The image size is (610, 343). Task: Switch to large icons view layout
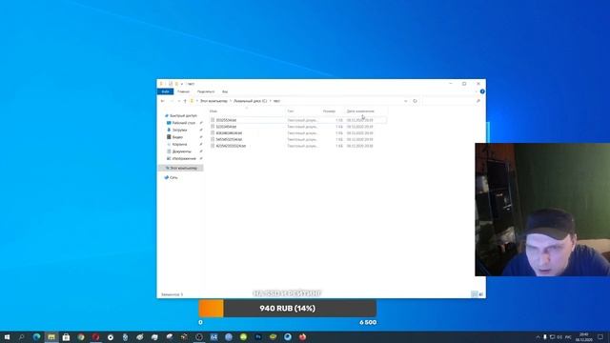point(480,294)
